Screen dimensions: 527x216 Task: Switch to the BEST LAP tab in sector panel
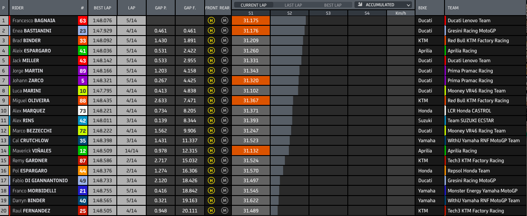333,5
